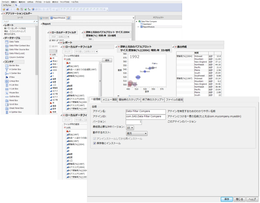The height and width of the screenshot is (203, 260).
Task: Click the South bubble in bubble plot
Action: tap(138, 77)
